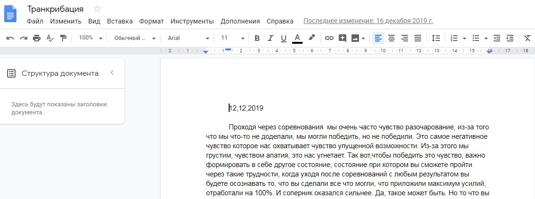Open the 100% zoom dropdown
535x199 pixels.
tap(90, 38)
